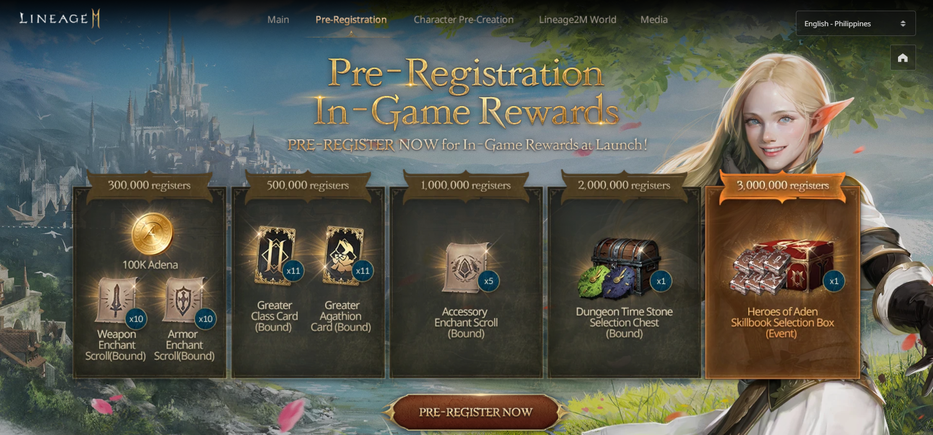Open Lineage2M World menu item

[x=578, y=19]
